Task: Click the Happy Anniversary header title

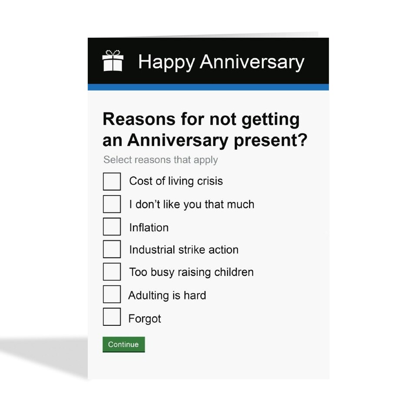Action: pyautogui.click(x=221, y=62)
